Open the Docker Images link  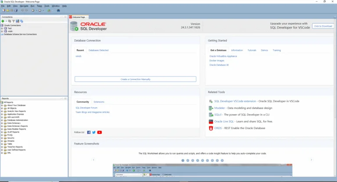tap(217, 61)
